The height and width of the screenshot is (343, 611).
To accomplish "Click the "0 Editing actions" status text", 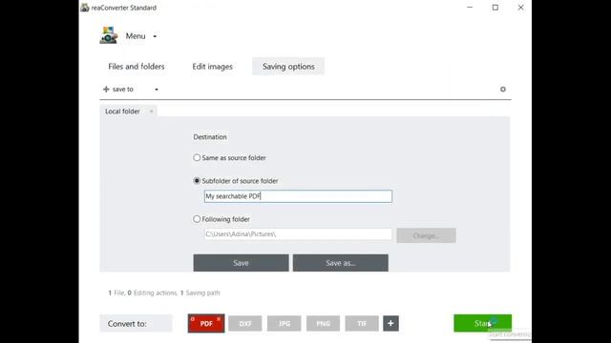I will pos(153,293).
